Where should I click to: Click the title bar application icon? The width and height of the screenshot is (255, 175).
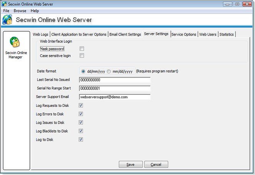point(5,4)
